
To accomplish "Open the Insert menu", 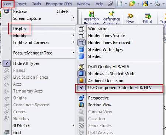I will point(21,4).
